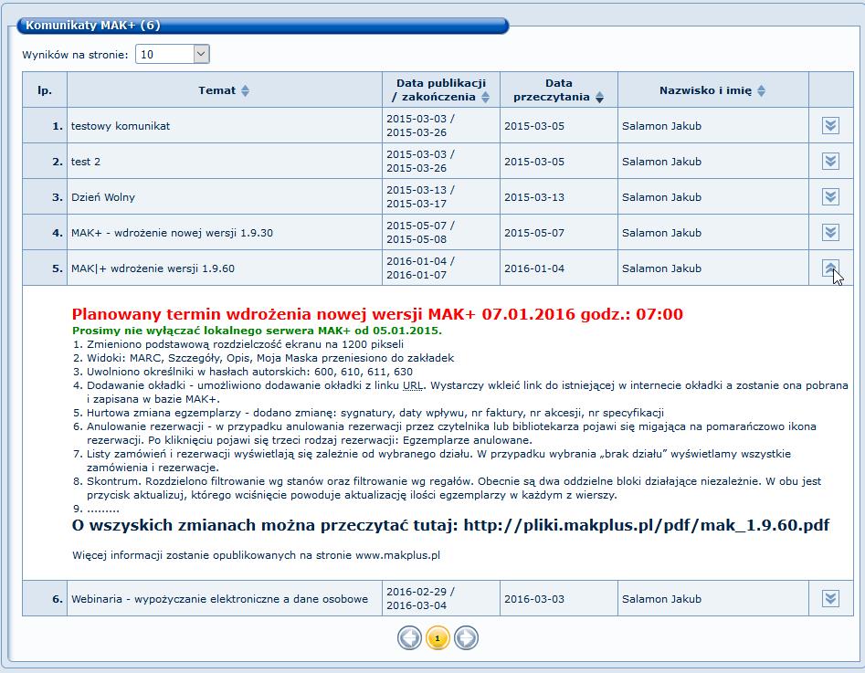Image resolution: width=865 pixels, height=673 pixels.
Task: Click date cell '2016-01-04 / 2016-01-07'
Action: tap(441, 268)
